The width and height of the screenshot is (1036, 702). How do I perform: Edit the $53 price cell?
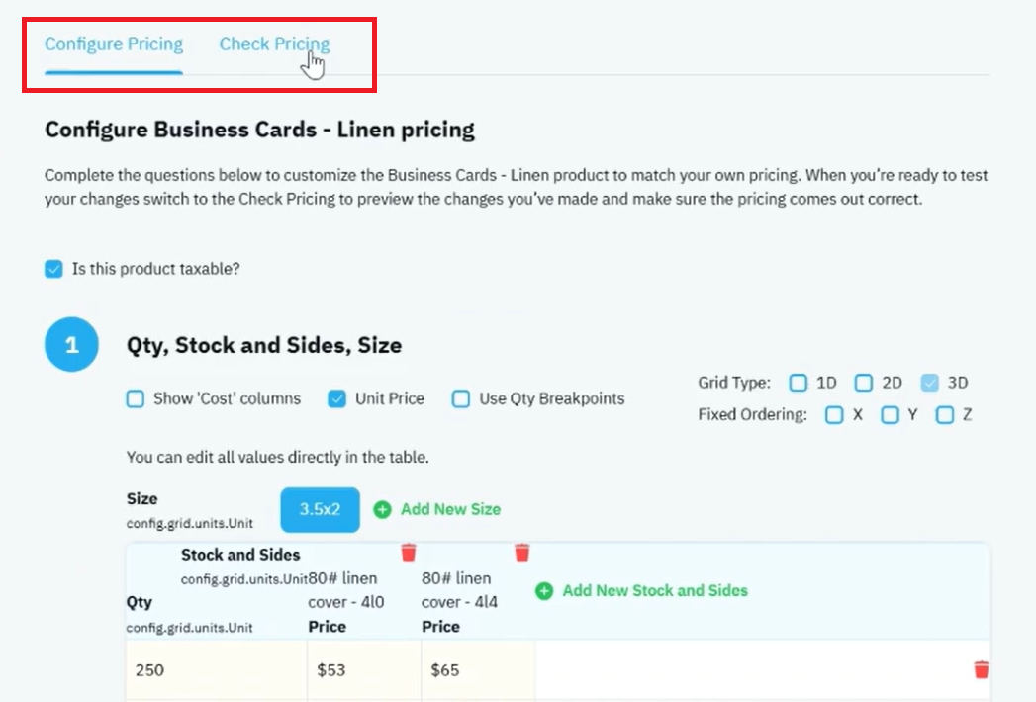click(x=364, y=670)
